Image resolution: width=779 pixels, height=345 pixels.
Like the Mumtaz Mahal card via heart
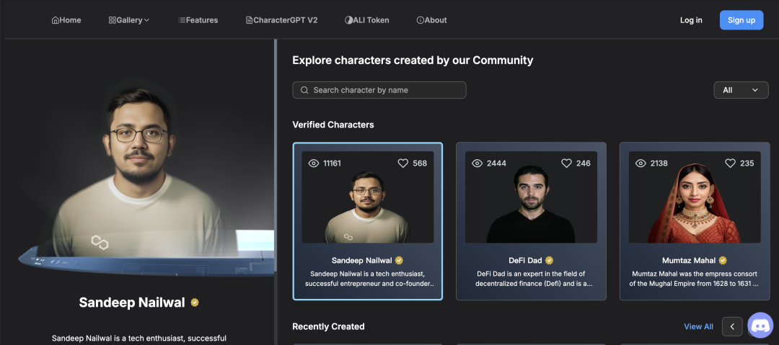tap(730, 163)
